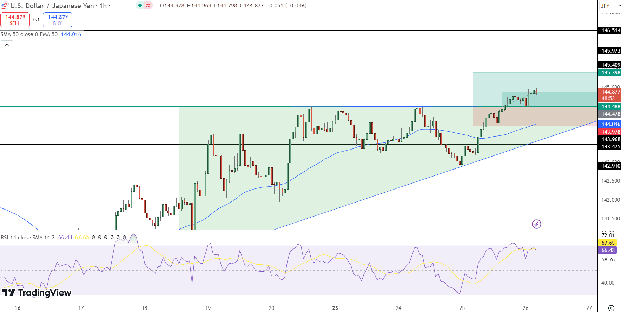Screen dimensions: 621x312
Task: Click the purple 66.43 RSI scale label
Action: [x=608, y=250]
